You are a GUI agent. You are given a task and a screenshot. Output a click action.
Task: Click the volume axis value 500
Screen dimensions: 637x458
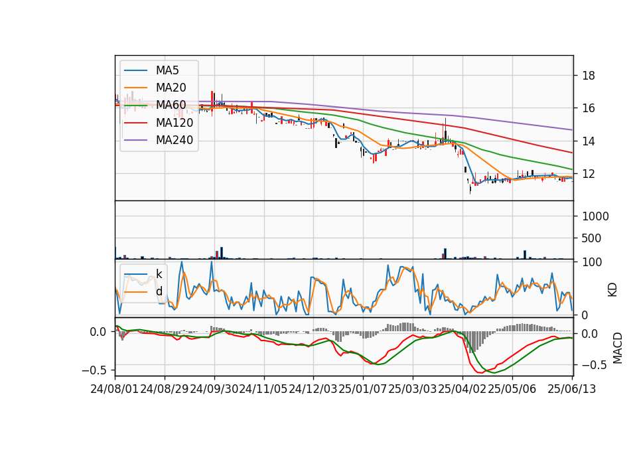point(592,238)
